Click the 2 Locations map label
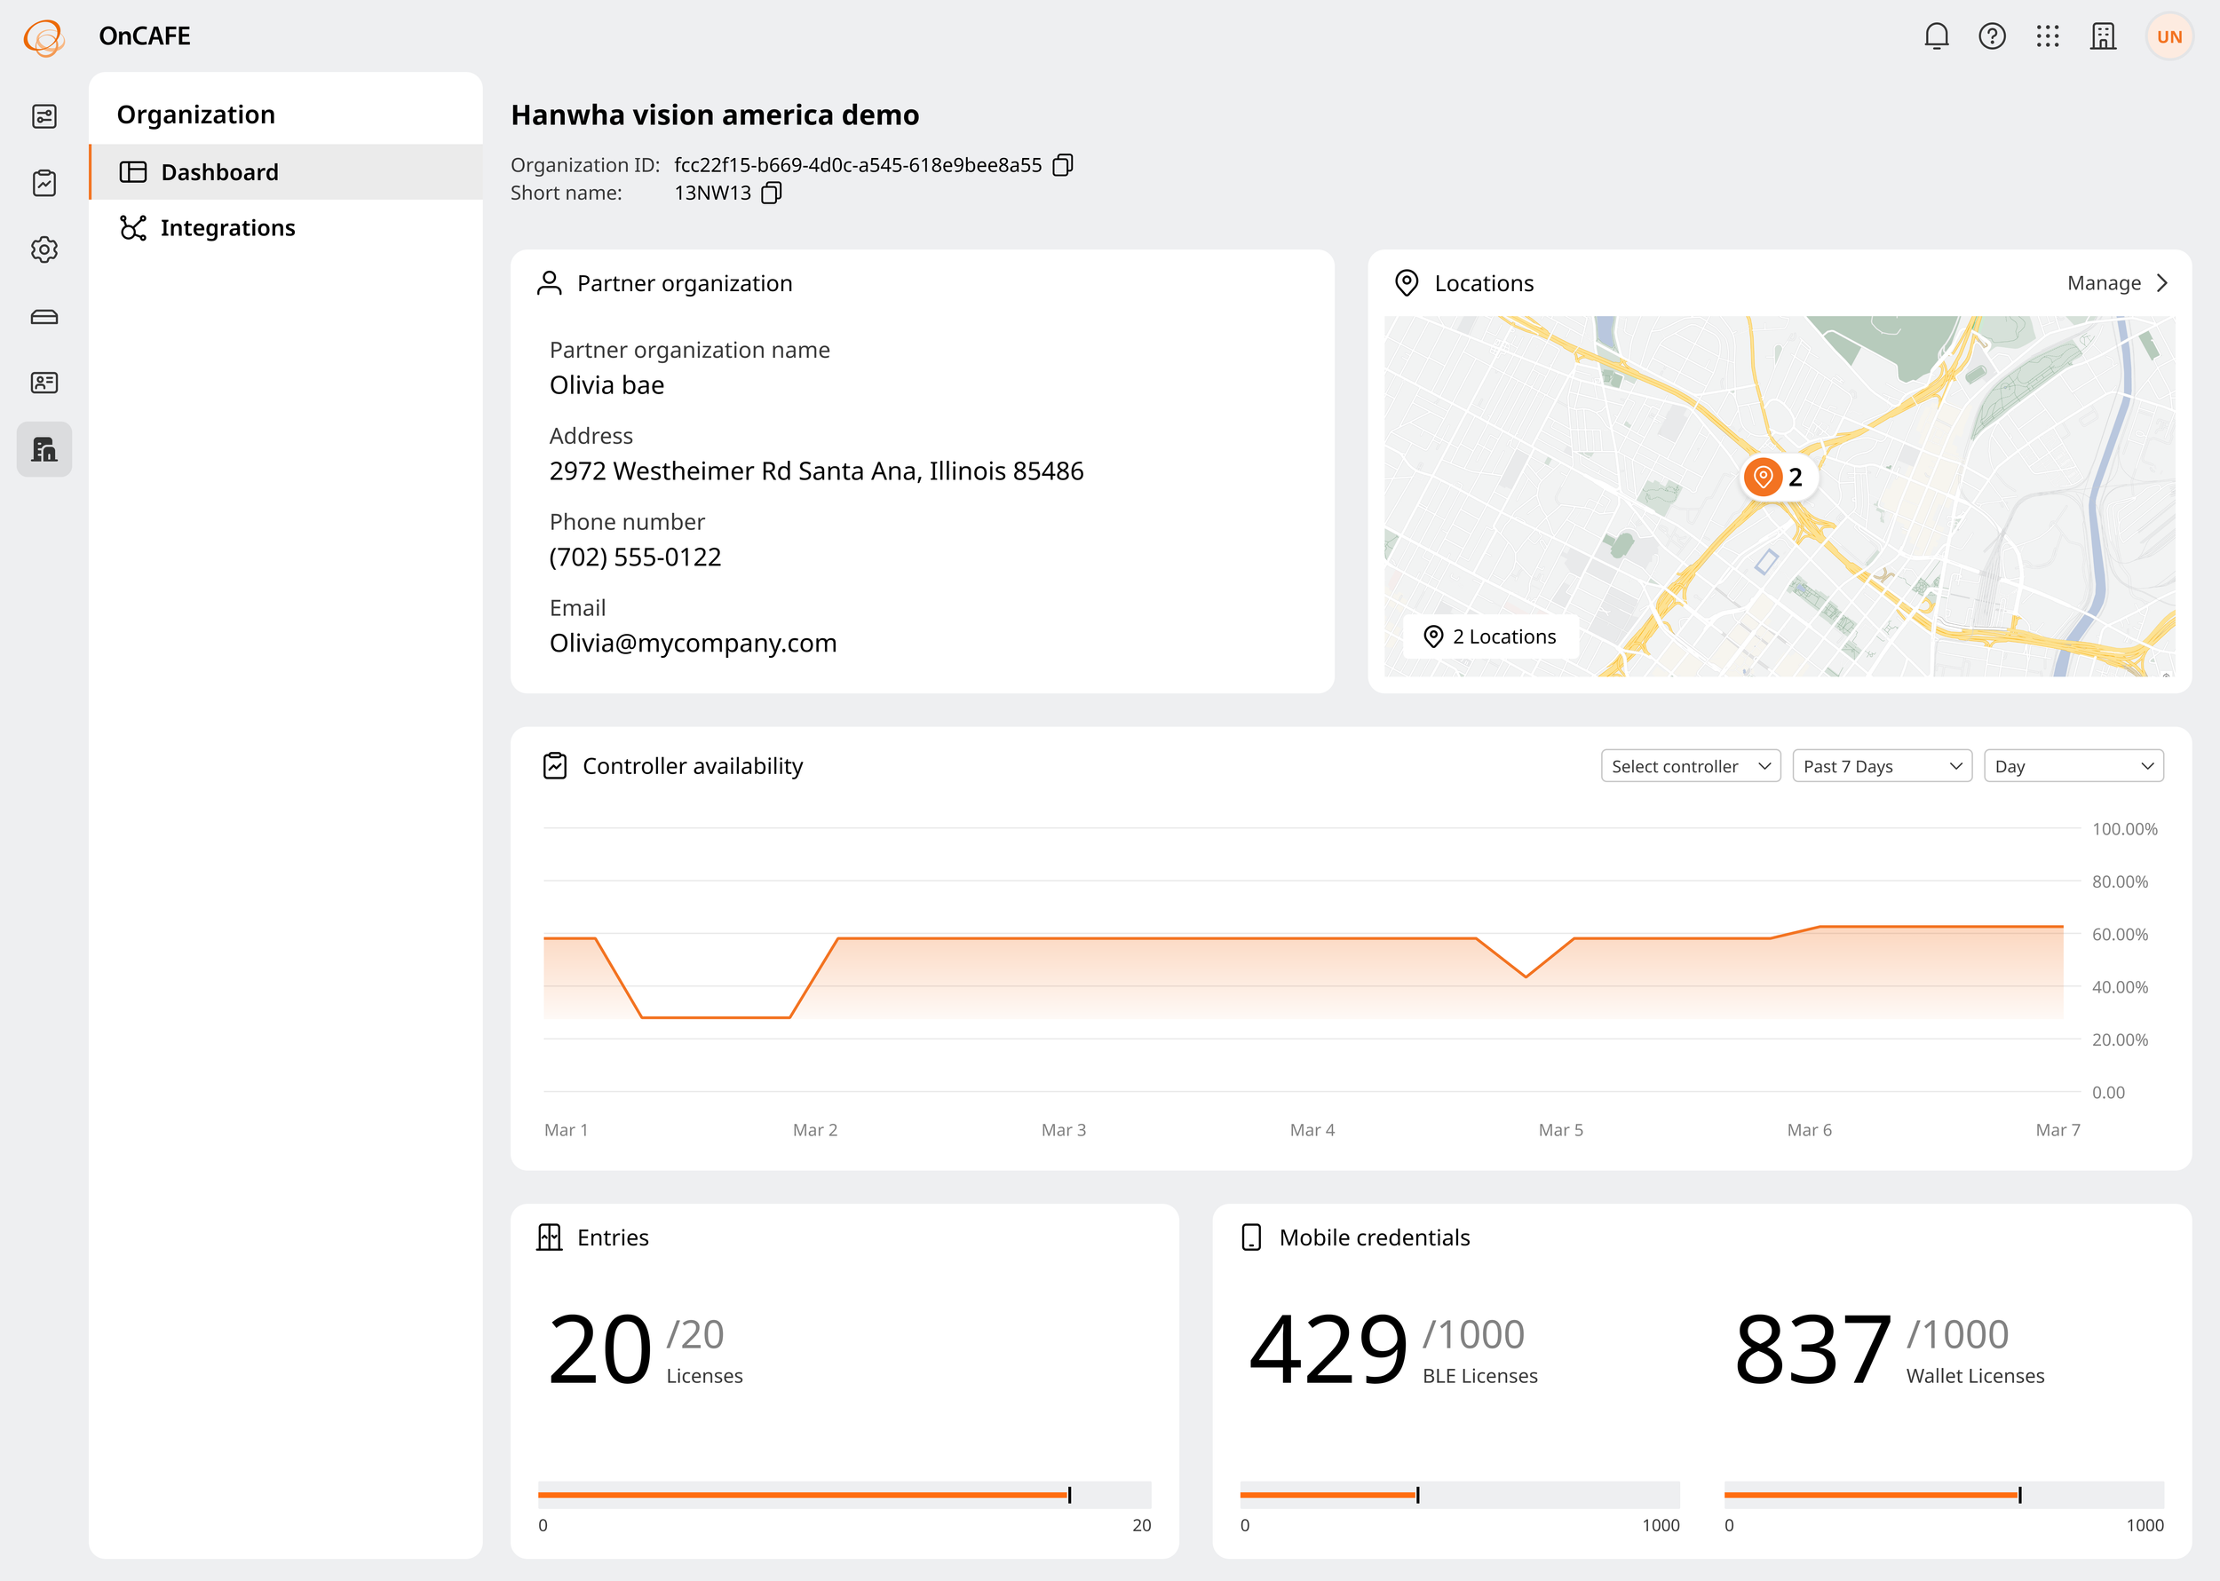2220x1581 pixels. click(x=1491, y=636)
